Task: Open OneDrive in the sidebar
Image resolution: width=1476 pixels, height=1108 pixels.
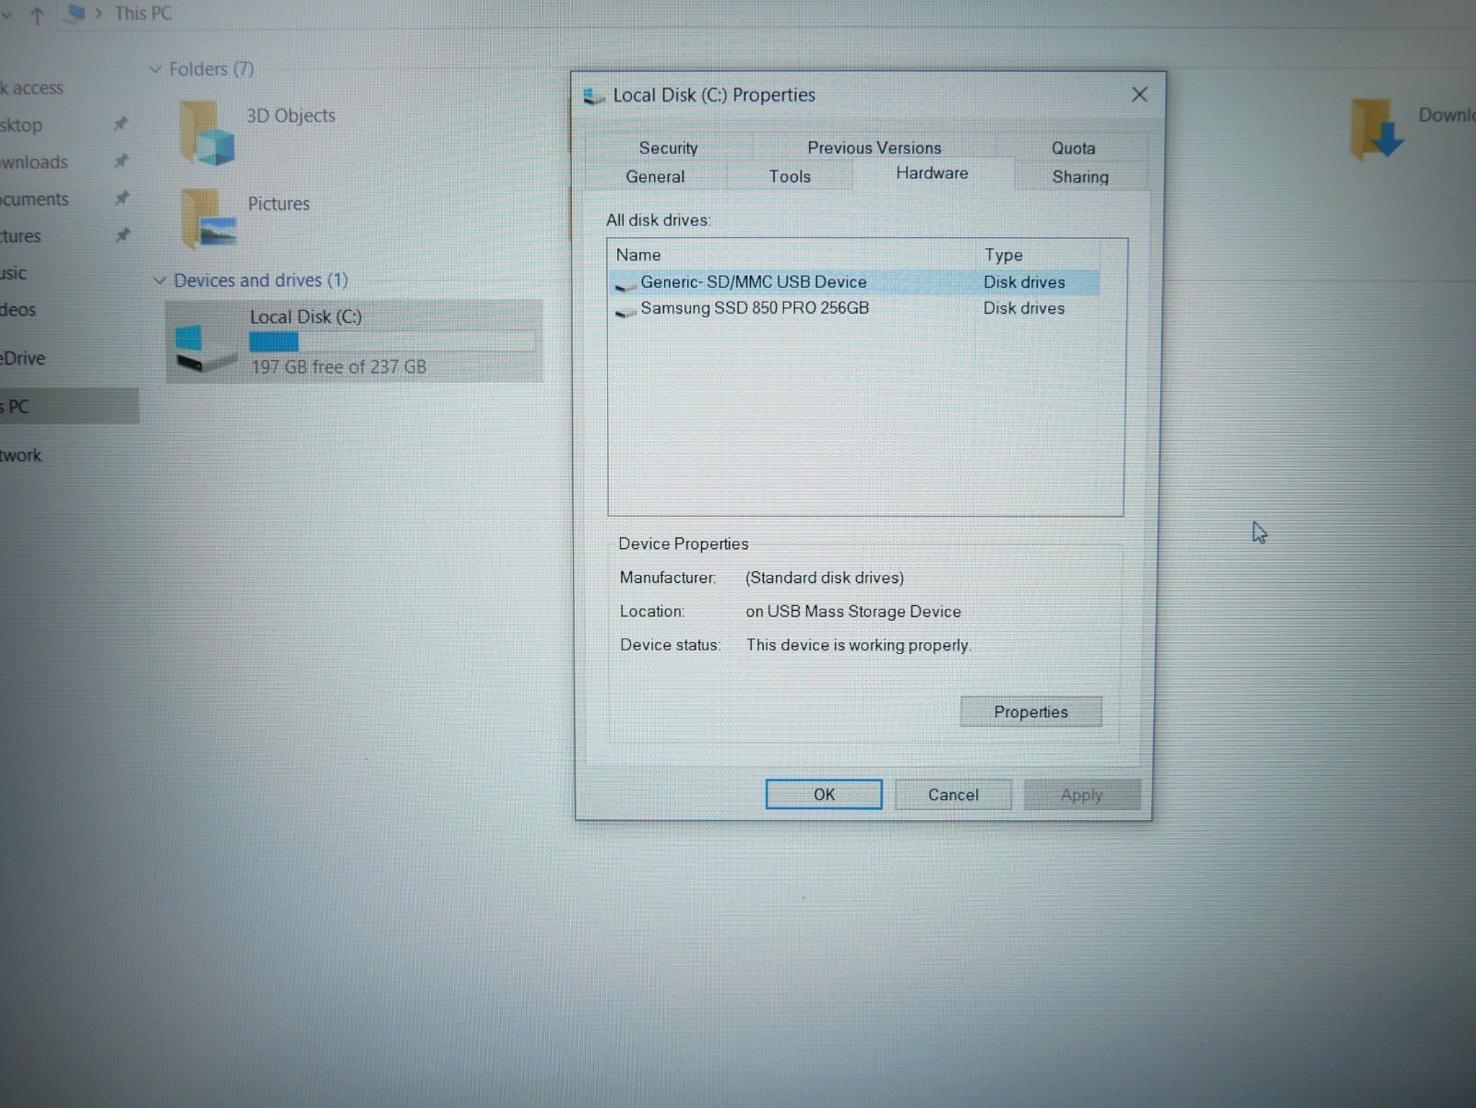Action: [x=23, y=358]
